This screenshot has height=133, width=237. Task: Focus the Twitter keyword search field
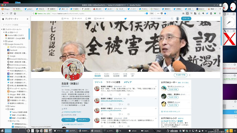coord(161,18)
